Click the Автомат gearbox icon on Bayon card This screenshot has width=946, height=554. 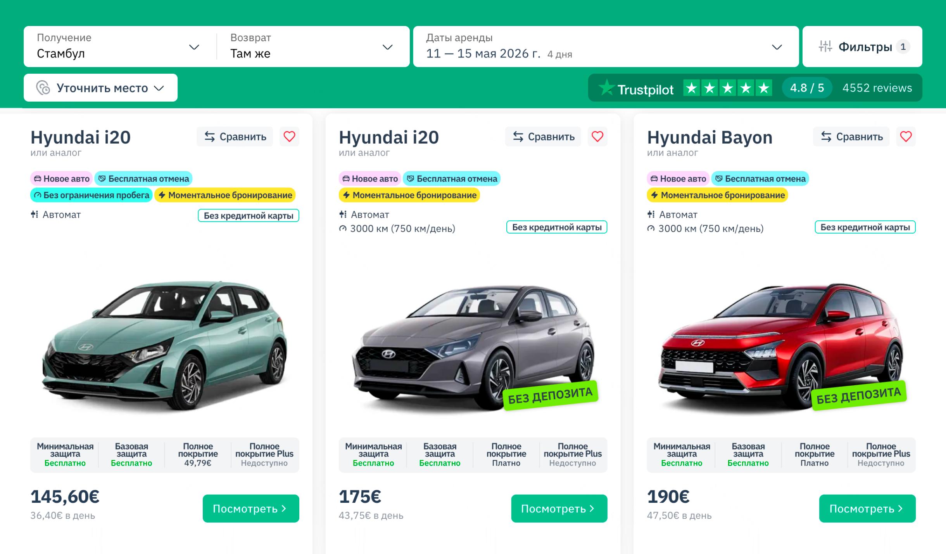click(x=651, y=214)
